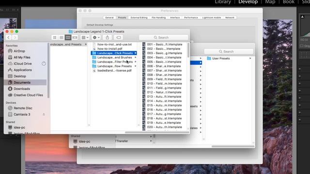Click the back Finder horizontal scrollbar
The image size is (310, 174).
[x=233, y=146]
